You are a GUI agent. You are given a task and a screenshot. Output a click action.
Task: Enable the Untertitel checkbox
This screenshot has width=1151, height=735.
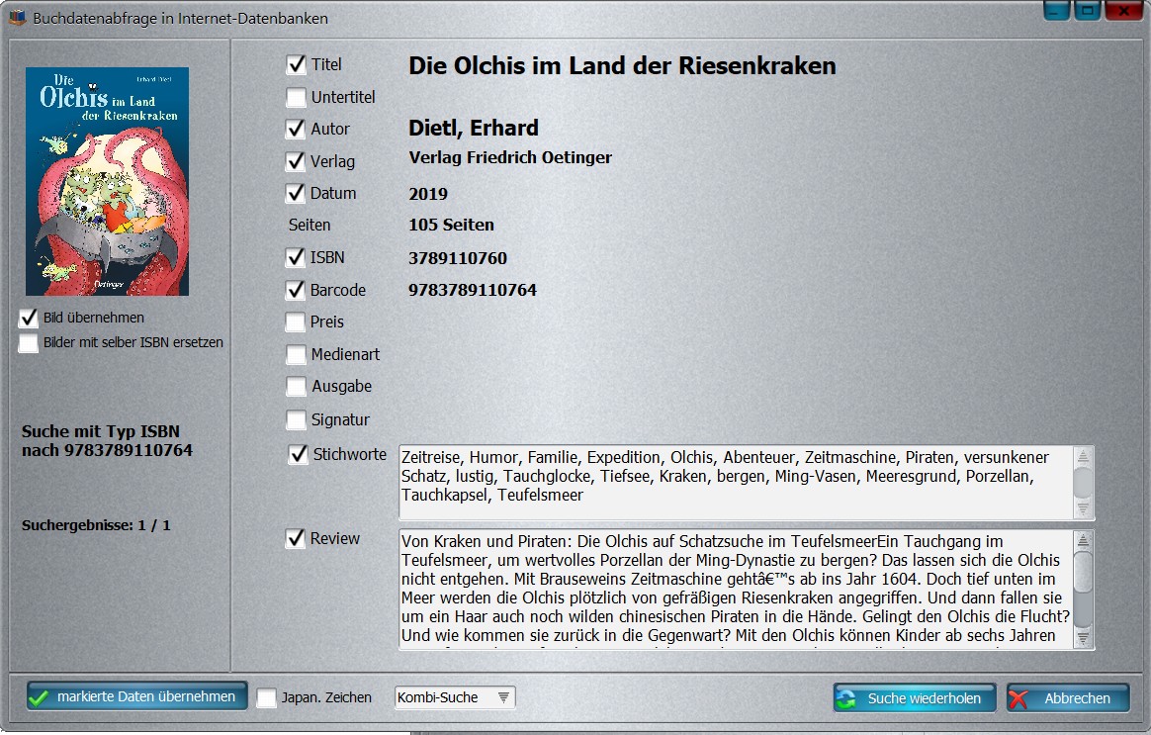pos(296,97)
